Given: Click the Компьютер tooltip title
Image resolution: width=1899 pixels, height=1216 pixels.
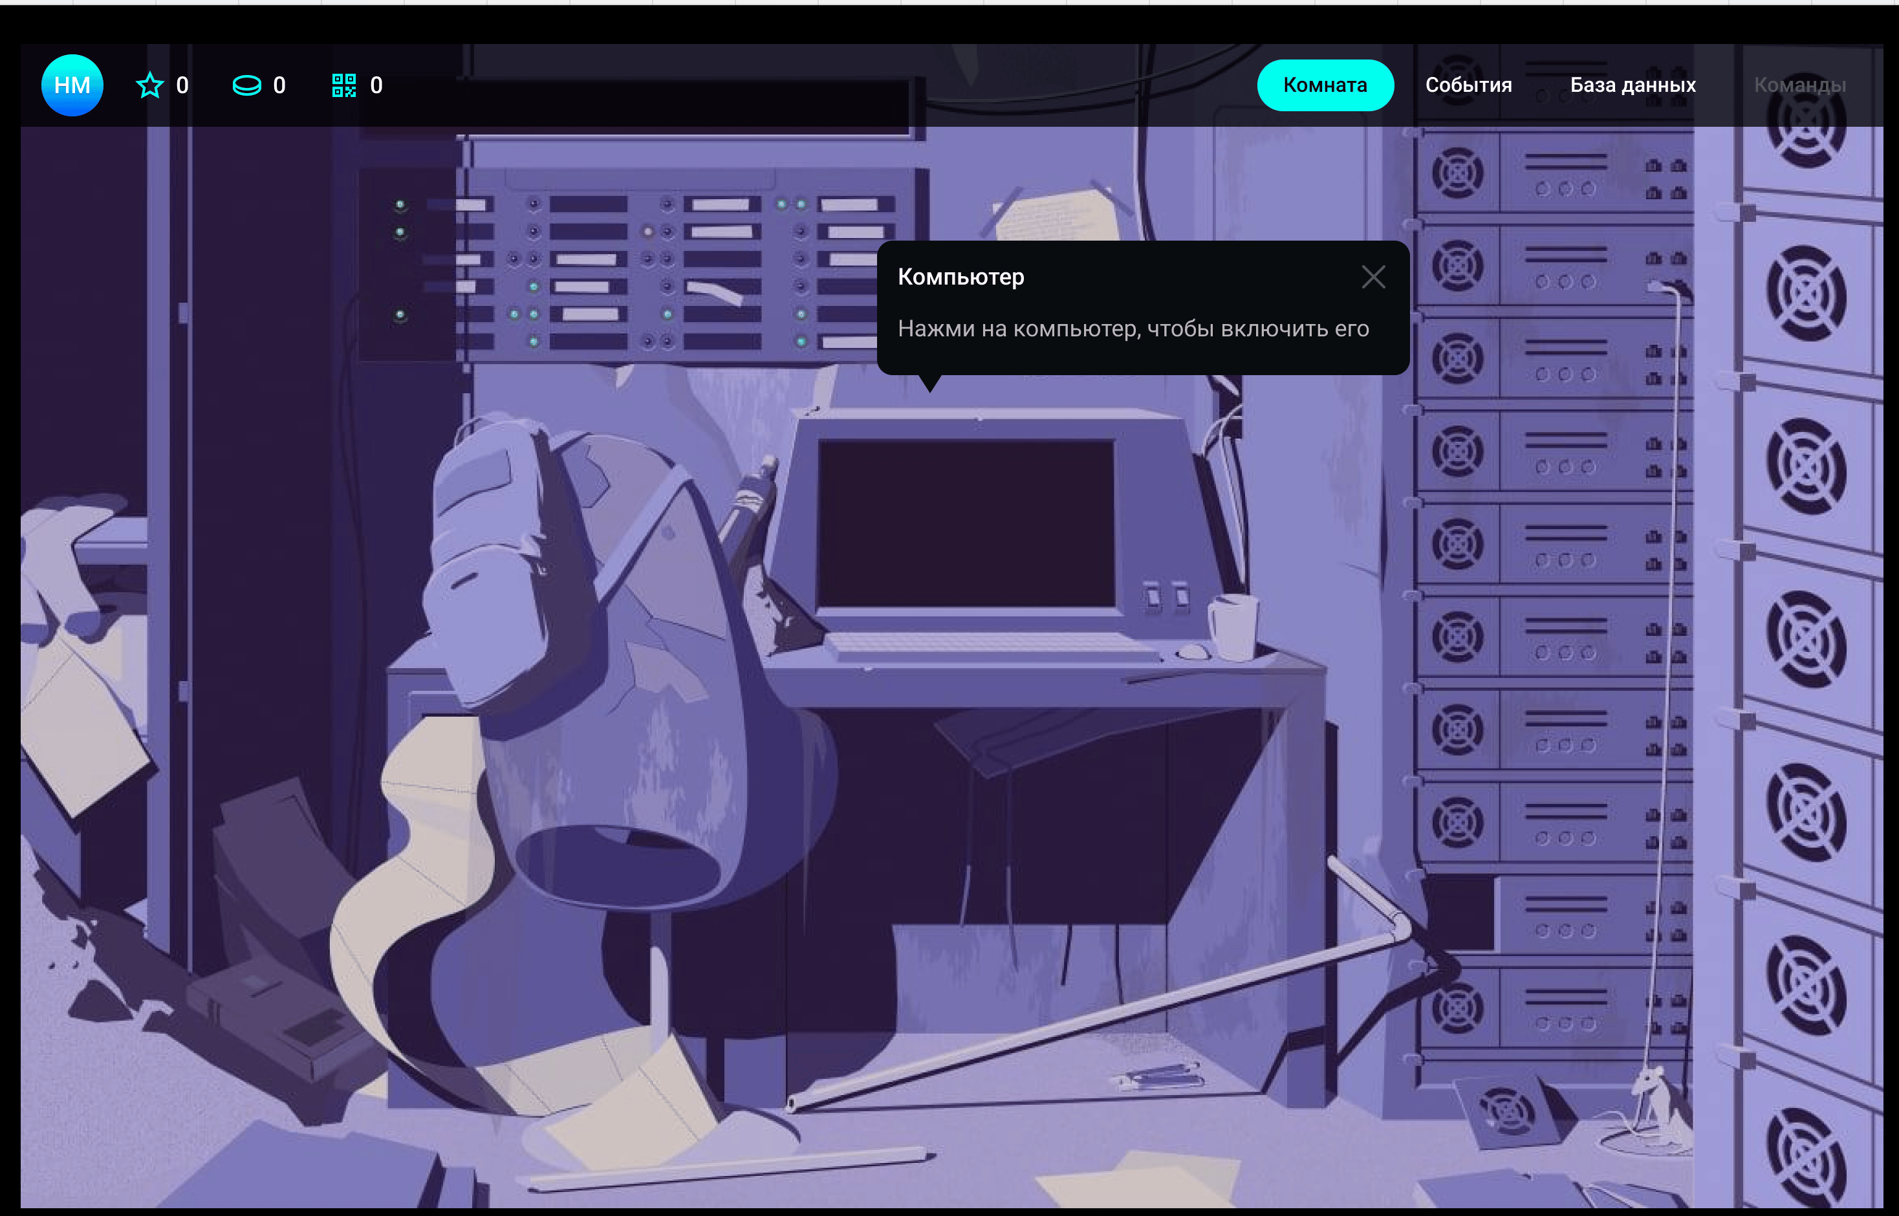Looking at the screenshot, I should point(960,277).
